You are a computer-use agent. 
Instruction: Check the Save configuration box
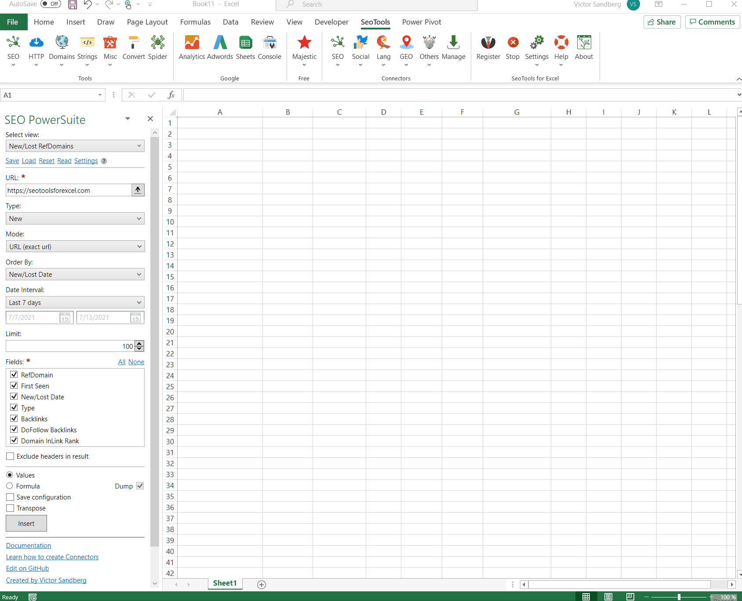10,497
